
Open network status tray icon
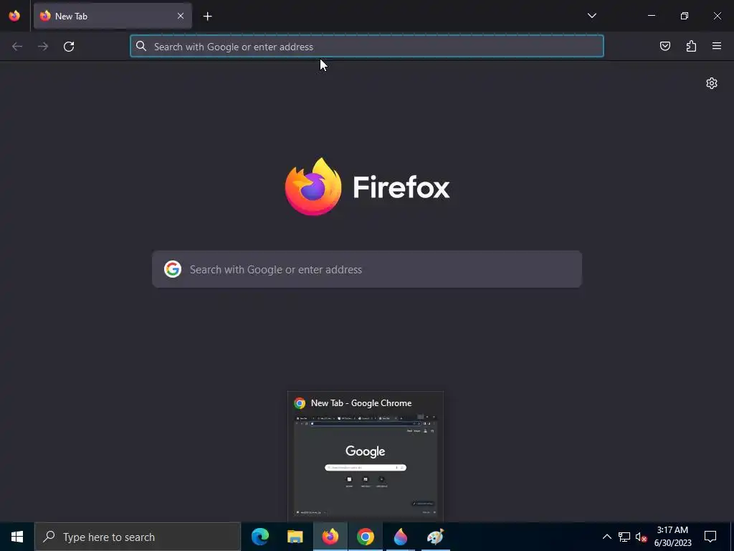624,537
